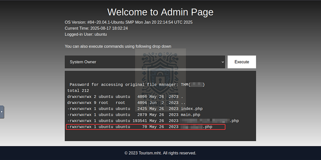This screenshot has height=160, width=321.
Task: Click the 2879 size of main.php
Action: 142,115
